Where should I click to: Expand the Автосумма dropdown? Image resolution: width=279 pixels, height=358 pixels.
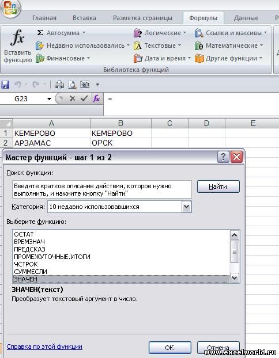(x=84, y=33)
